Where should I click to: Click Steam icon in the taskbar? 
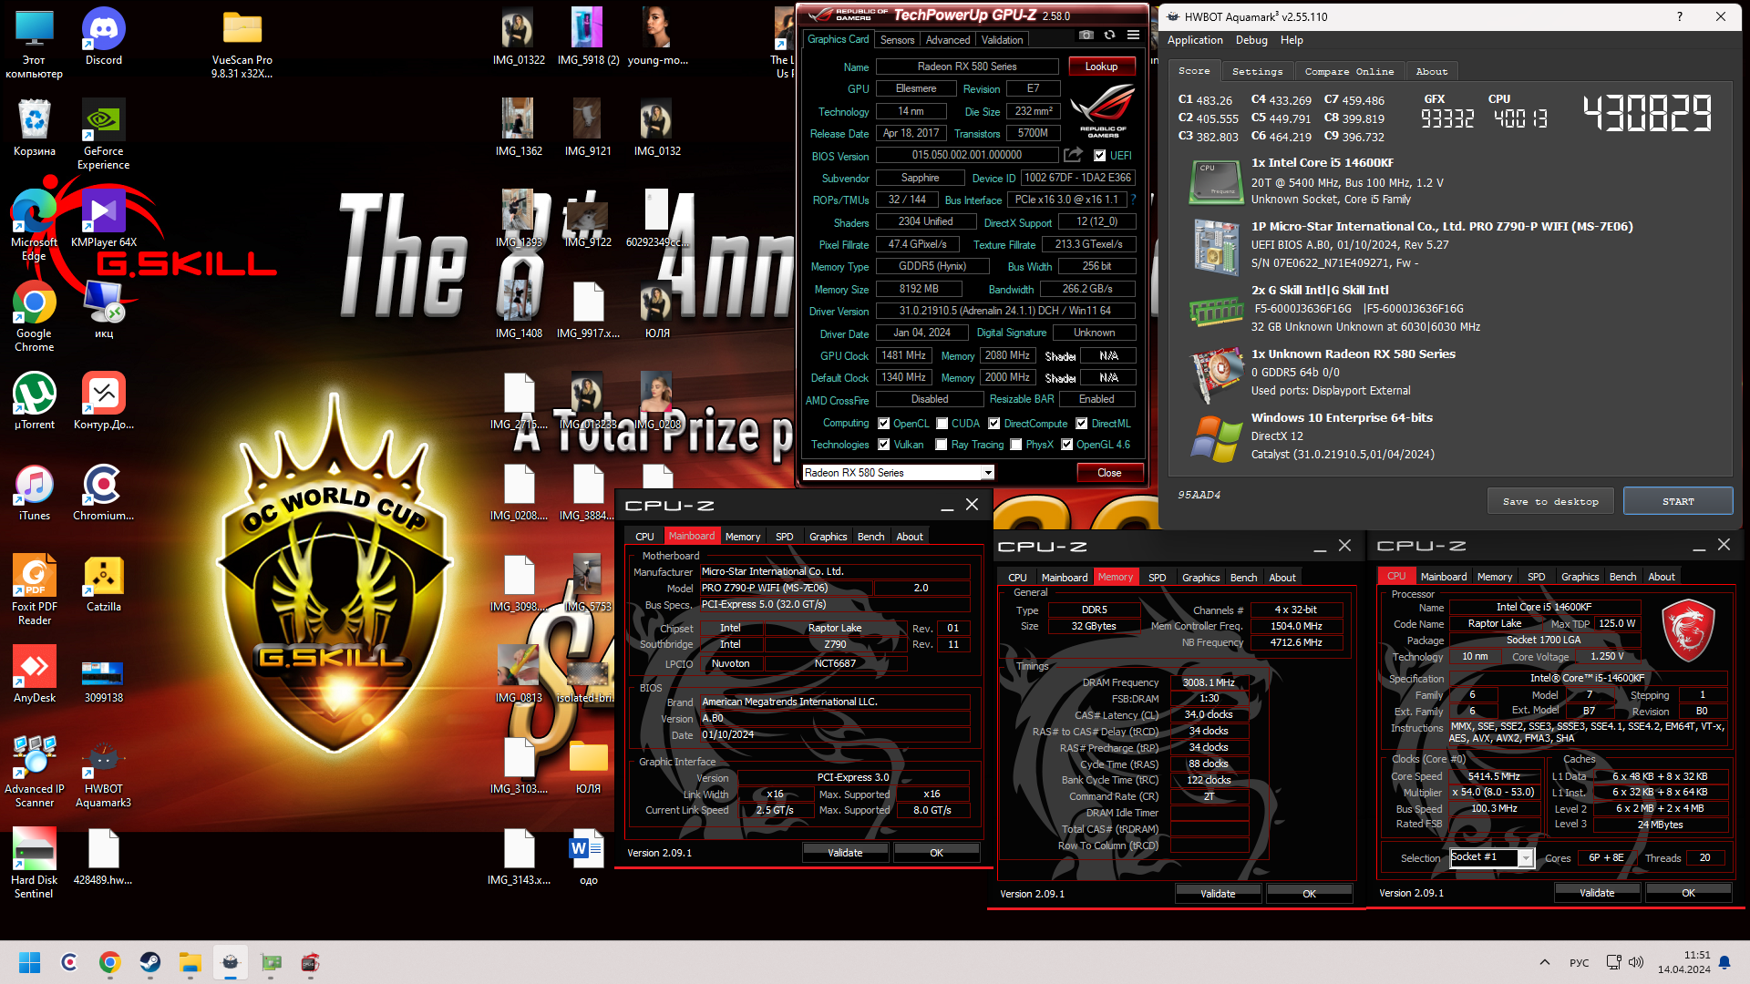[x=149, y=962]
